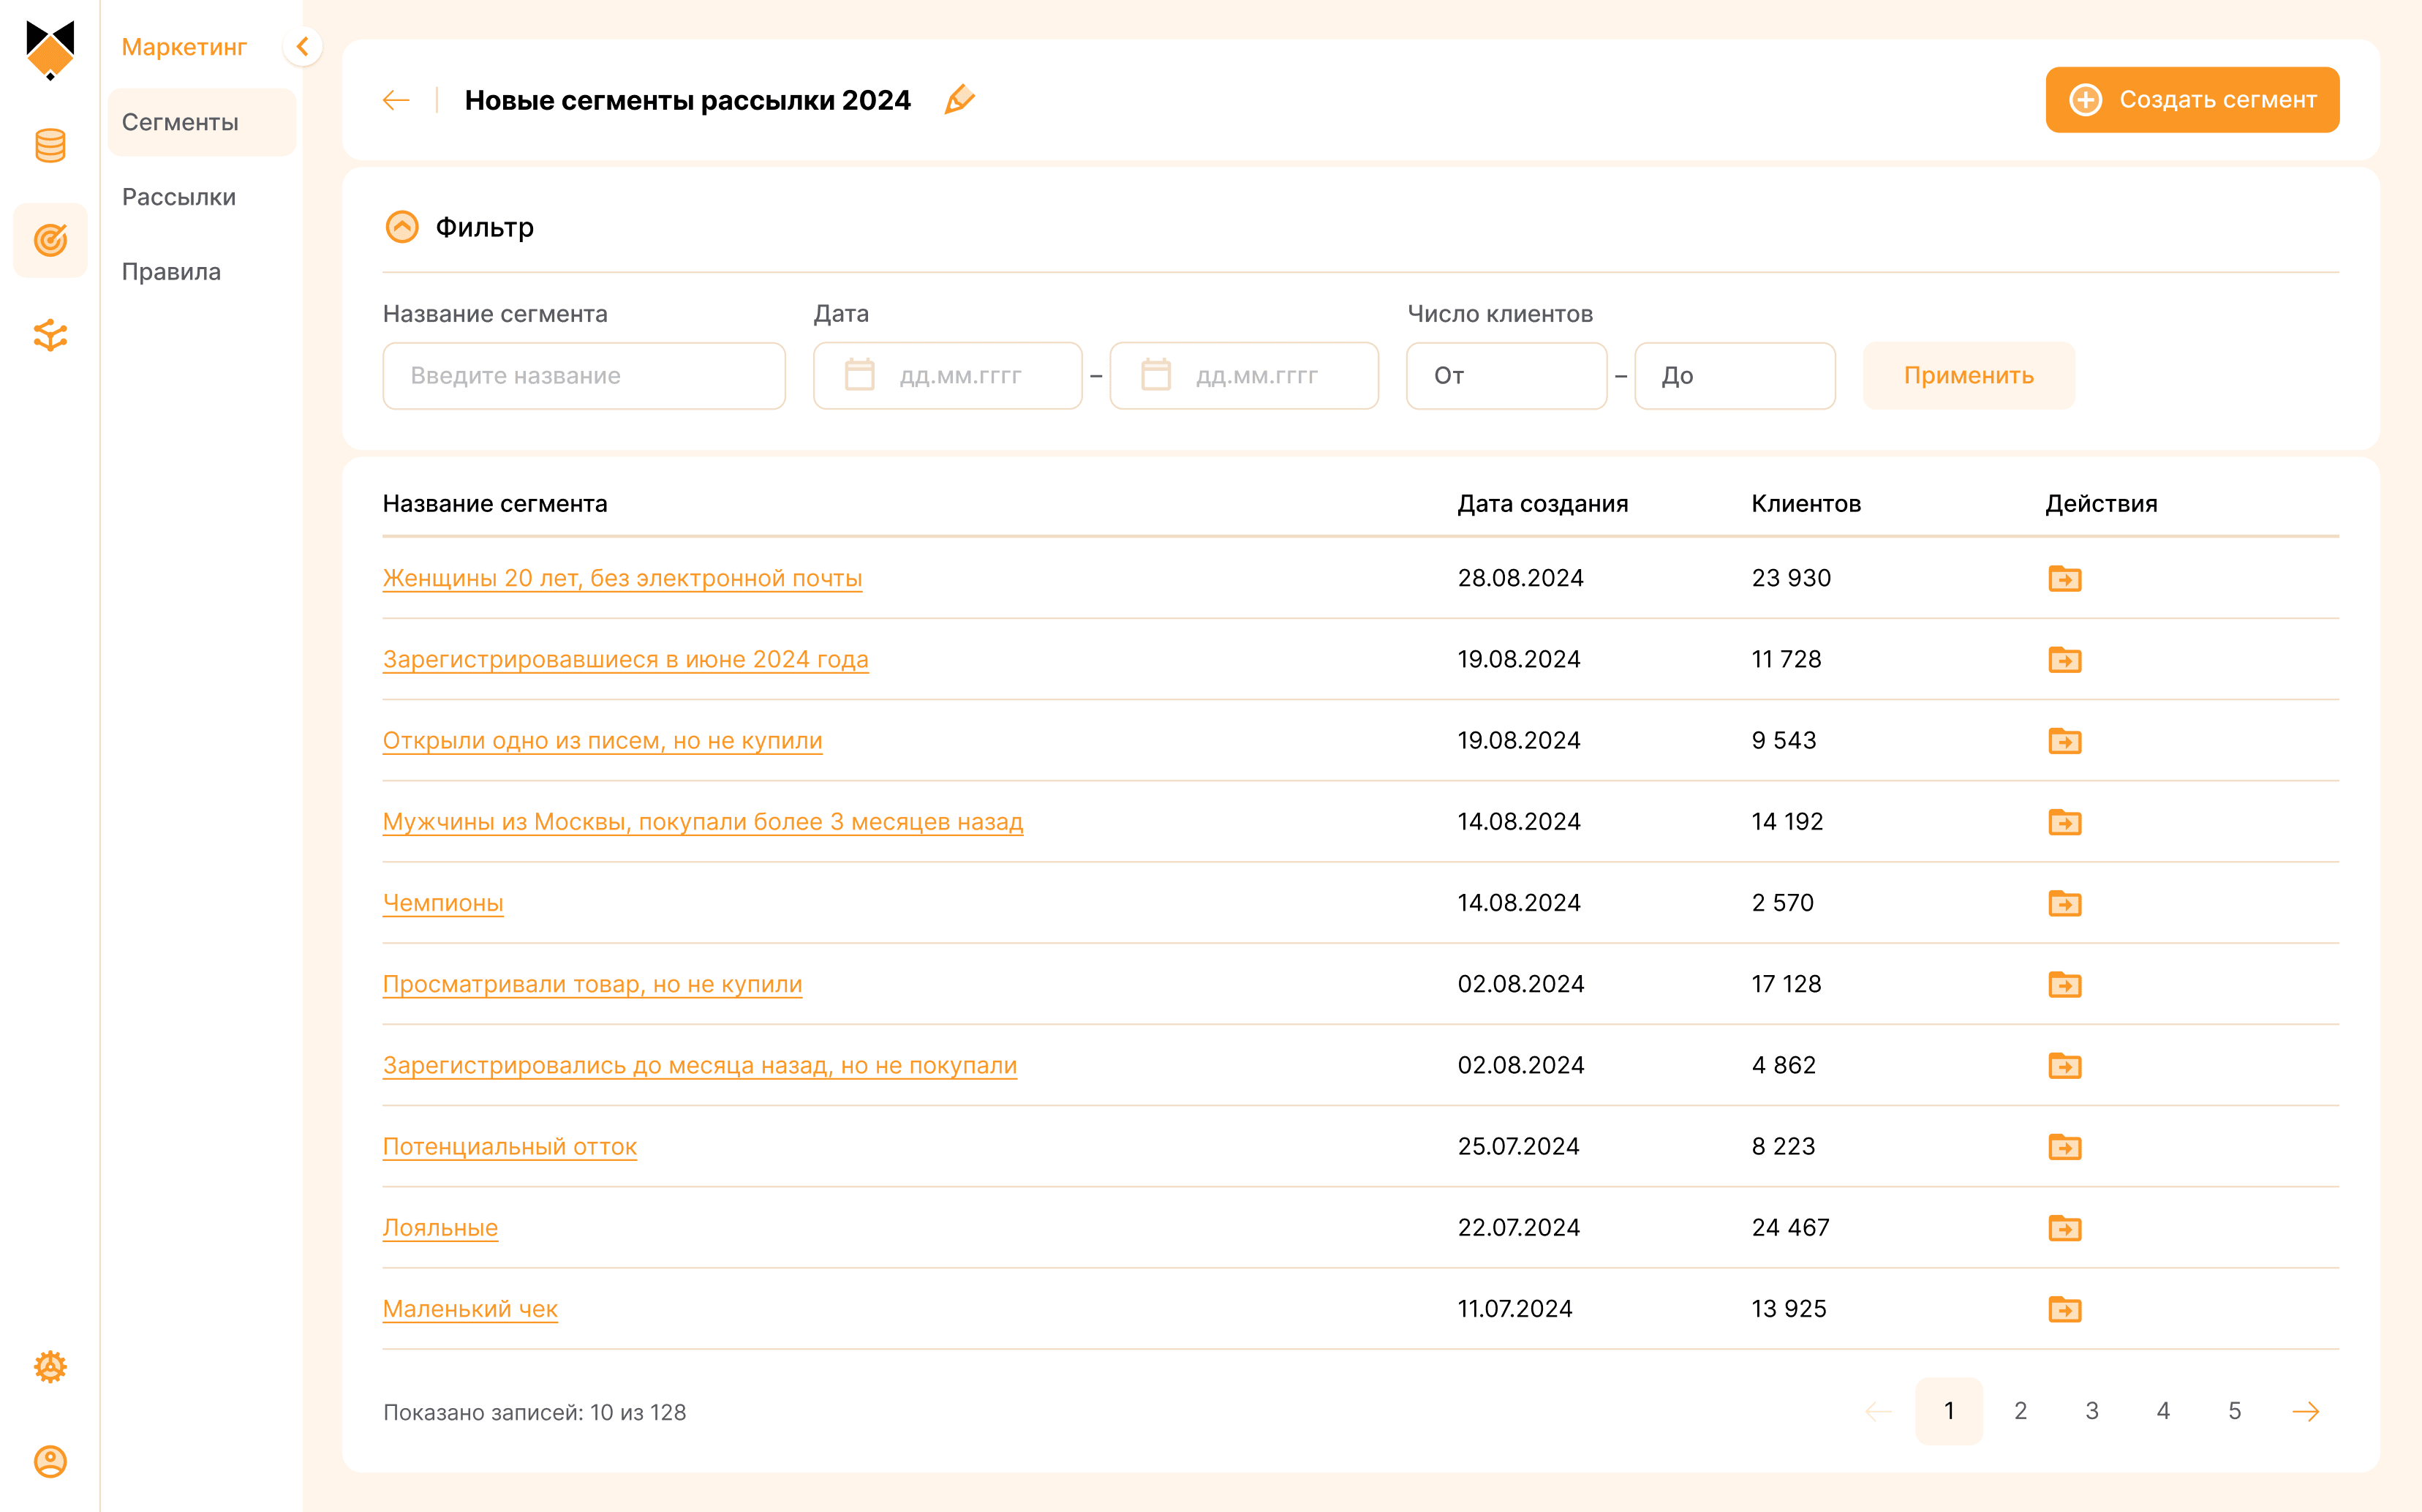Open the database stack sidebar icon
2422x1512 pixels.
tap(50, 146)
